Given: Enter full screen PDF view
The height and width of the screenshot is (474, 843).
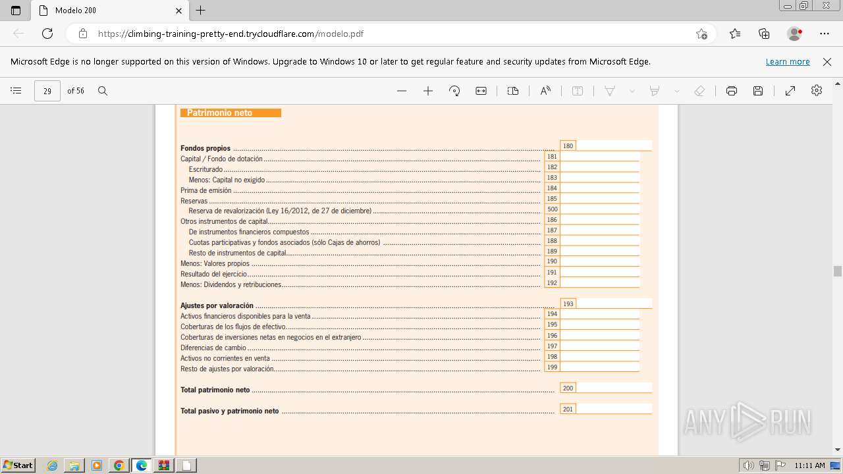Looking at the screenshot, I should click(x=790, y=91).
